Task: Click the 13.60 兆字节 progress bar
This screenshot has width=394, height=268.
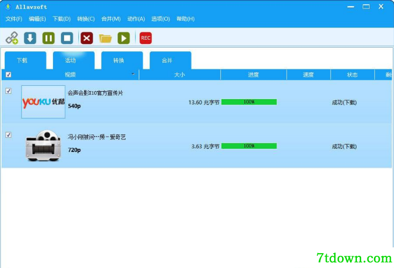Action: point(249,102)
